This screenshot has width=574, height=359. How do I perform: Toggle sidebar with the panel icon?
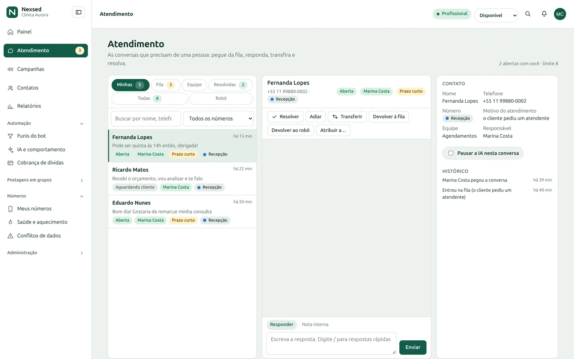coord(79,12)
